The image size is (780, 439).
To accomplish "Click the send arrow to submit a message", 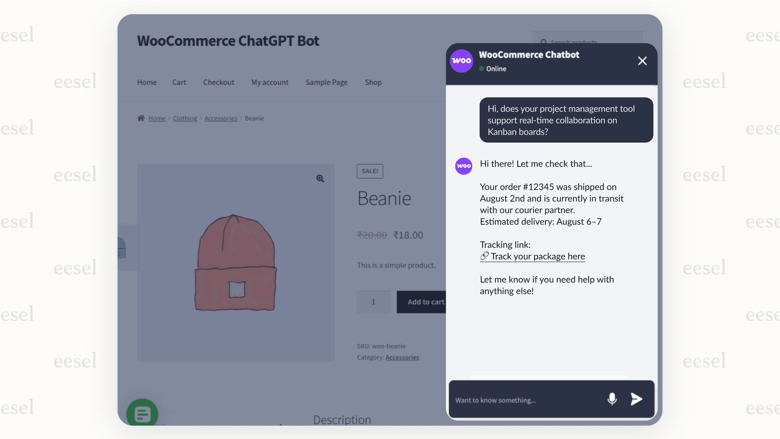I will pos(636,399).
